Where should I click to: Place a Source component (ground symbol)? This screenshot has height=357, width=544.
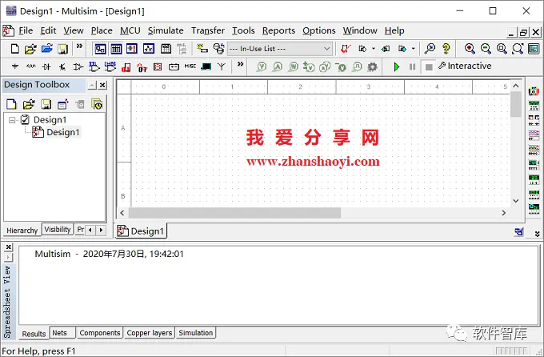[x=15, y=66]
